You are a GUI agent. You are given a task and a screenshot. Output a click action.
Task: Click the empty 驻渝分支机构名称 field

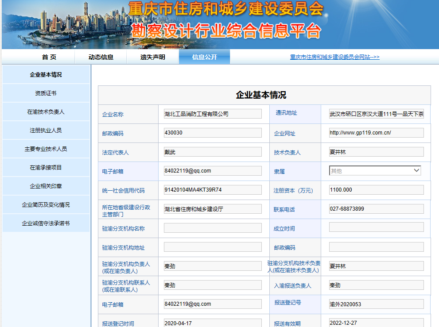pos(213,228)
